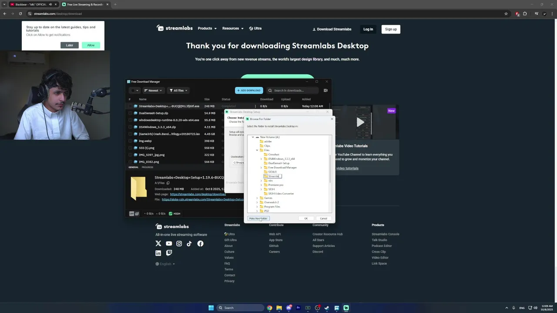Collapse the New Volume (A:) tree node

[x=253, y=137]
